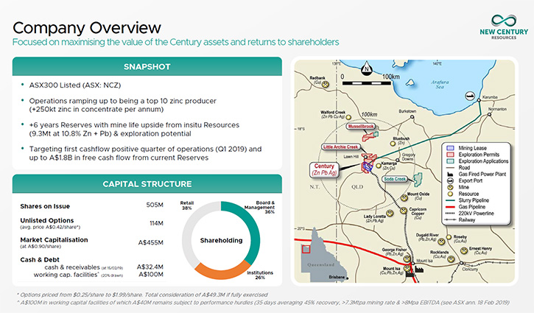This screenshot has height=313, width=534.
Task: Click the Gas Pipeline red legend line
Action: coord(450,207)
